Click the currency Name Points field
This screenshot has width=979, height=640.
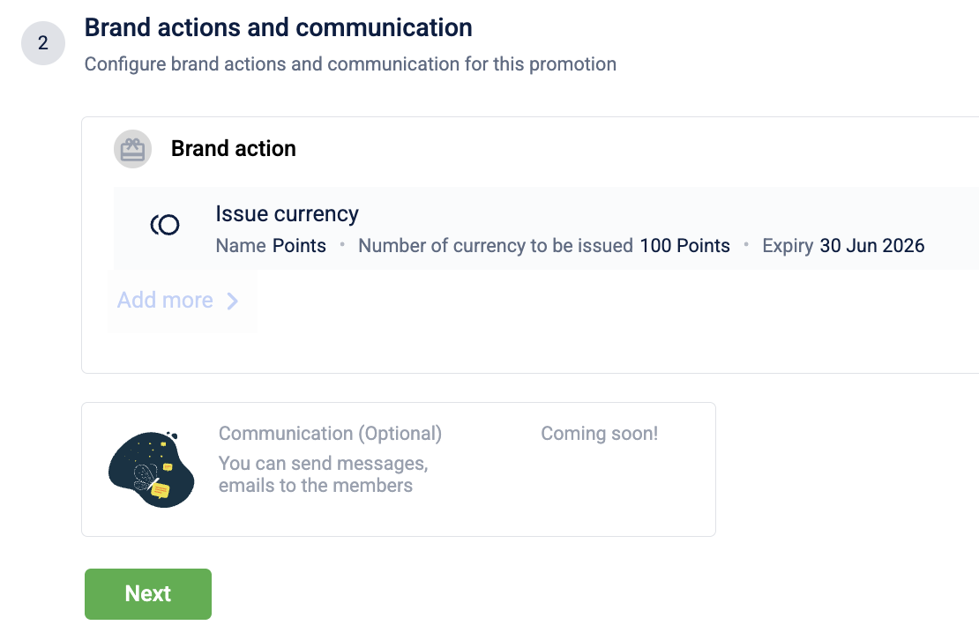pos(299,246)
